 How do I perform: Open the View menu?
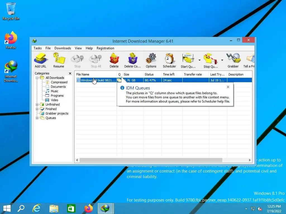(x=78, y=48)
